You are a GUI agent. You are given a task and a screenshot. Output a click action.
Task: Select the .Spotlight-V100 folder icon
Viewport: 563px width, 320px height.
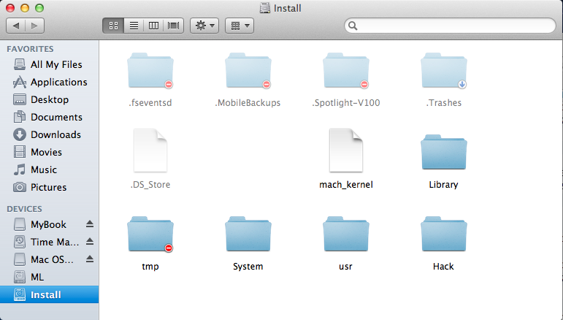click(346, 70)
